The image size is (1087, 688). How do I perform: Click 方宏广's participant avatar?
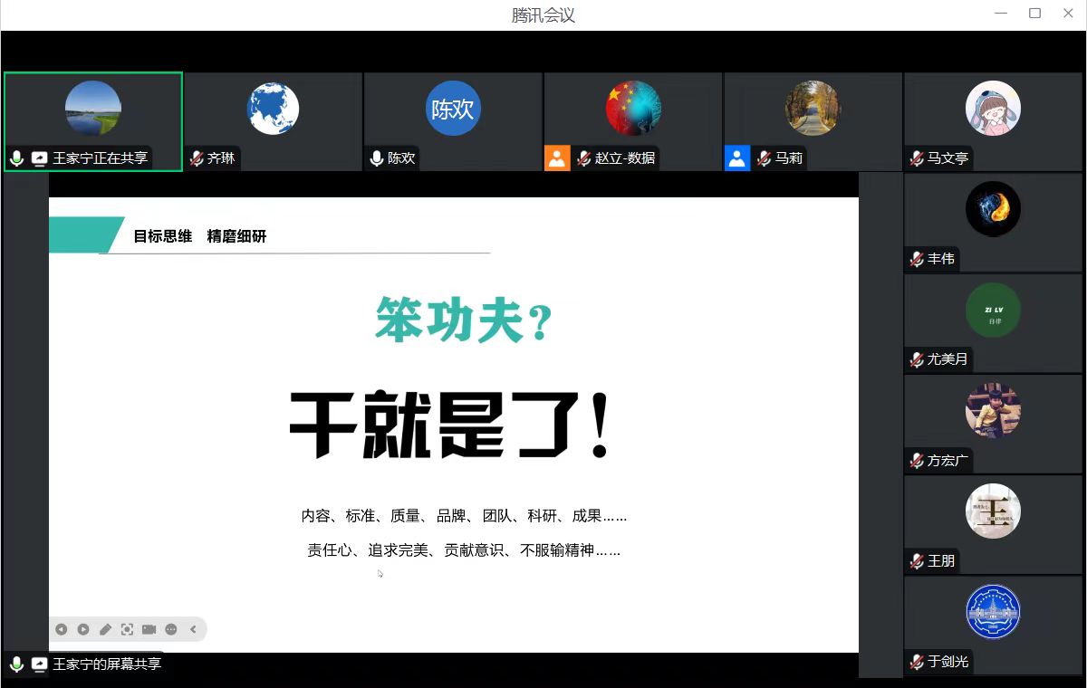pyautogui.click(x=993, y=410)
